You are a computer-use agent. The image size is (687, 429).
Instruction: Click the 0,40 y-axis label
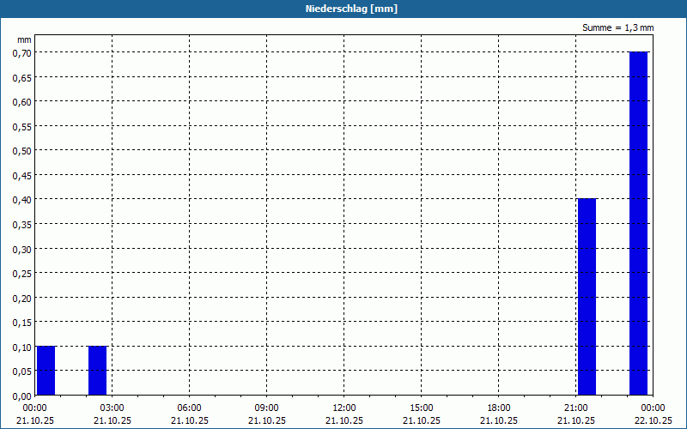click(x=22, y=200)
